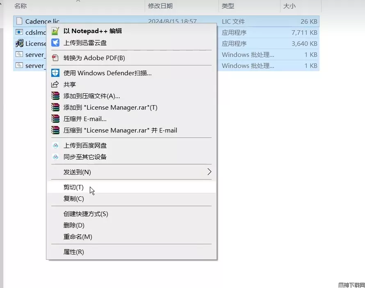Viewport: 365px width, 288px height.
Task: Click the Cadence.lic file name
Action: click(x=42, y=21)
